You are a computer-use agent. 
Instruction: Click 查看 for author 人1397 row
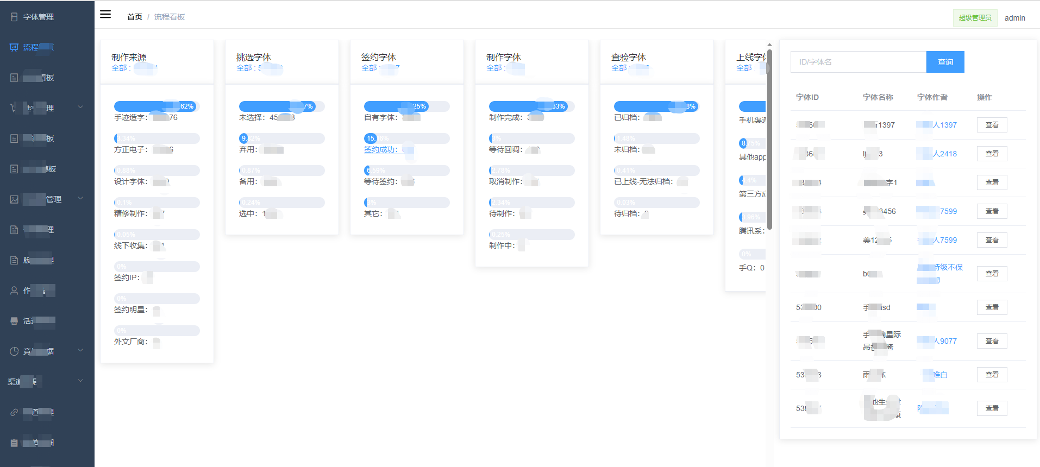click(x=992, y=125)
